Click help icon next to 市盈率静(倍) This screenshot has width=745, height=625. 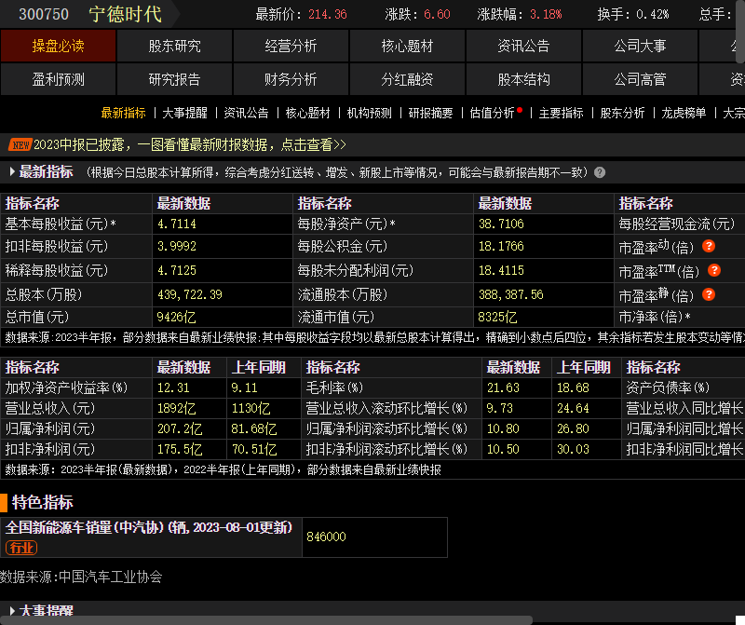point(709,294)
